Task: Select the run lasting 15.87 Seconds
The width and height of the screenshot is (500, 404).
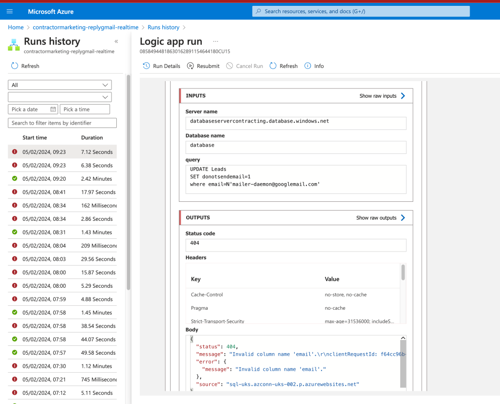Action: (x=62, y=273)
